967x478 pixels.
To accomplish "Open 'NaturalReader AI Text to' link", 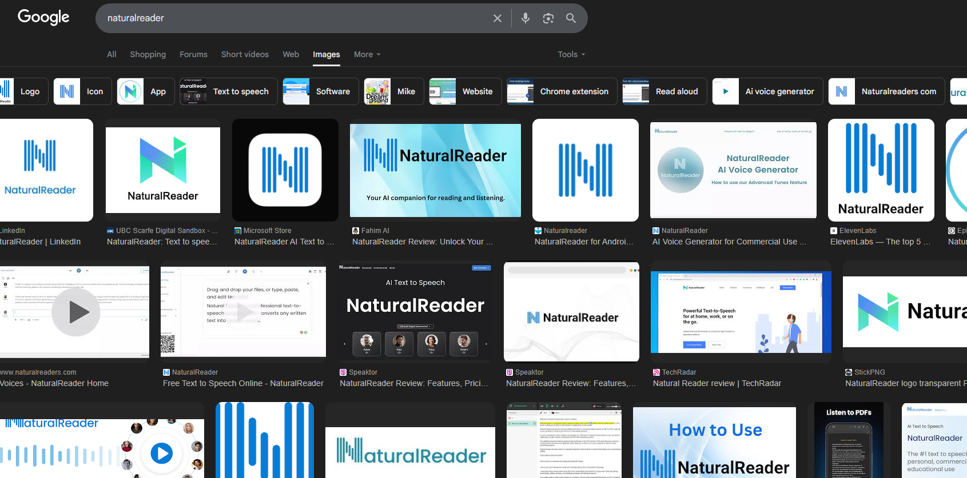I will (x=284, y=242).
